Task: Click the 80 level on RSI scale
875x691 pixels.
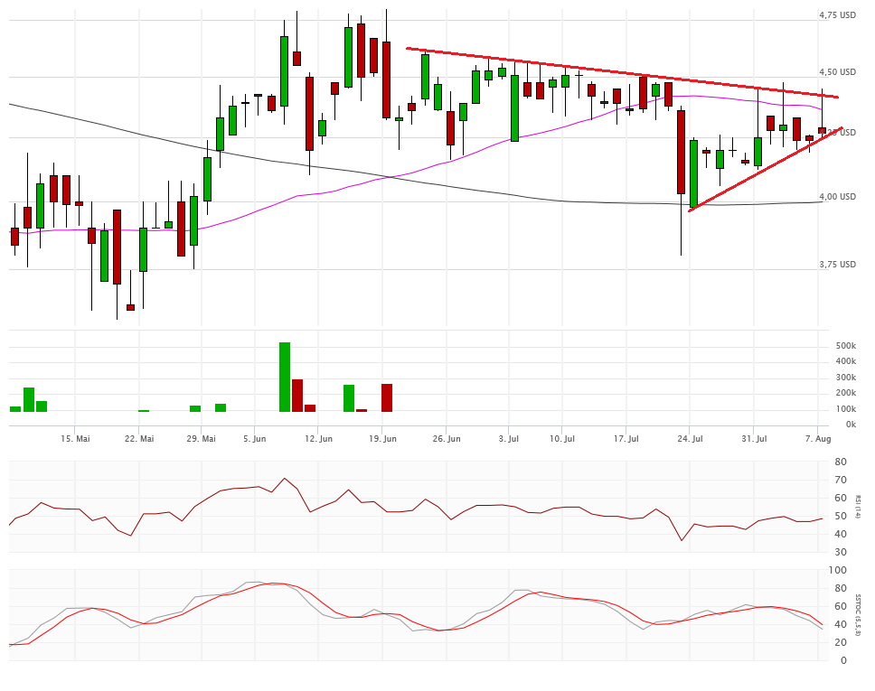Action: (x=840, y=462)
